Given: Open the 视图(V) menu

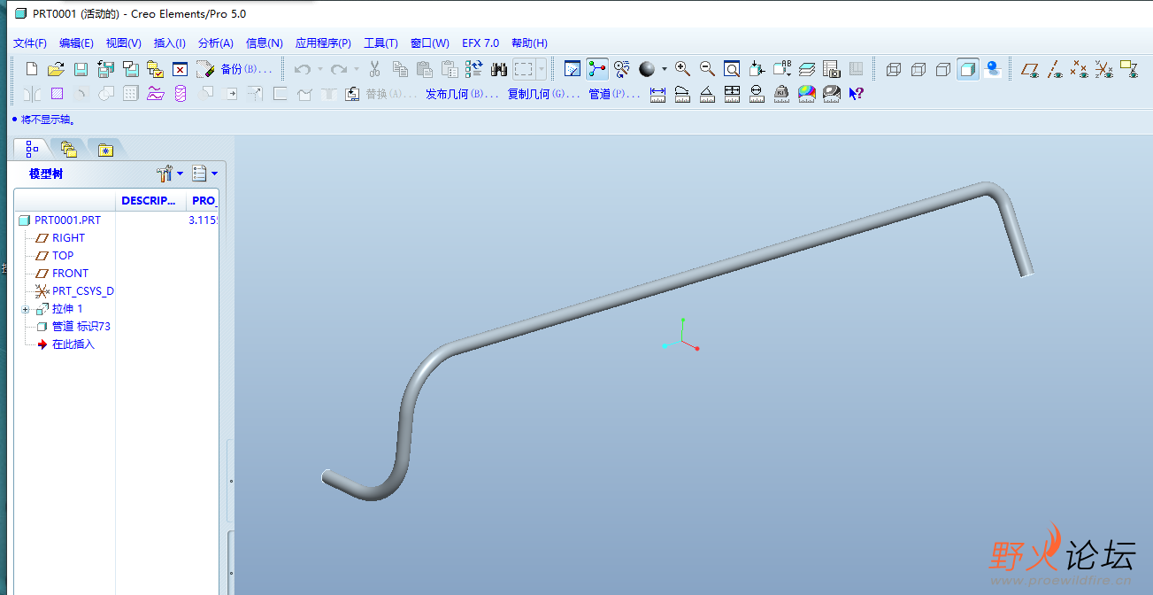Looking at the screenshot, I should tap(124, 42).
